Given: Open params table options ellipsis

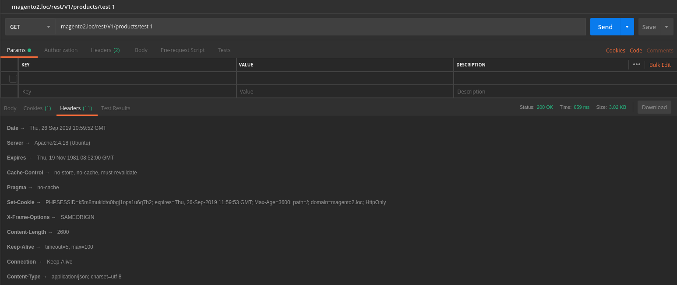Looking at the screenshot, I should click(x=637, y=64).
